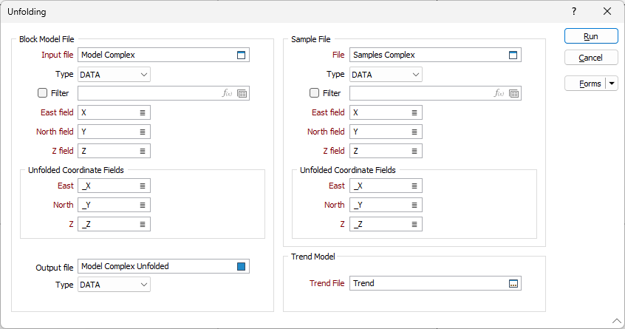Open file browser for Block Model Input file
The height and width of the screenshot is (329, 625).
[241, 55]
